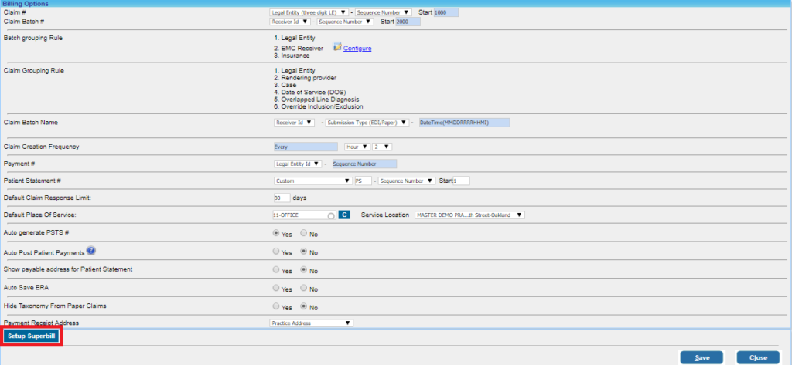Click the Auto Save ERA label

[26, 287]
